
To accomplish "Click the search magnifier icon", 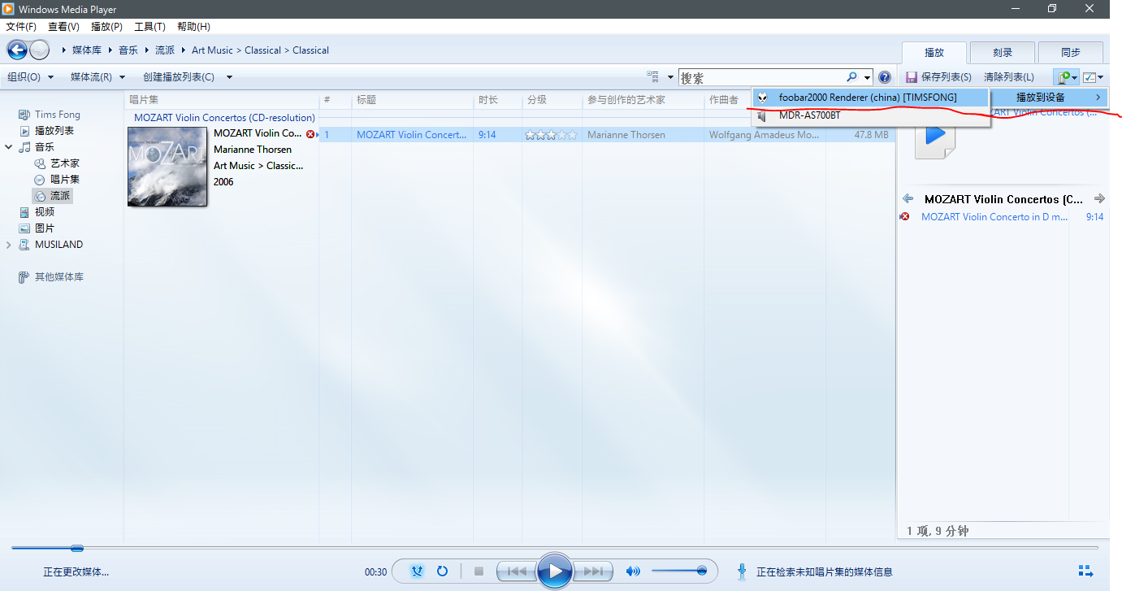I will coord(851,77).
